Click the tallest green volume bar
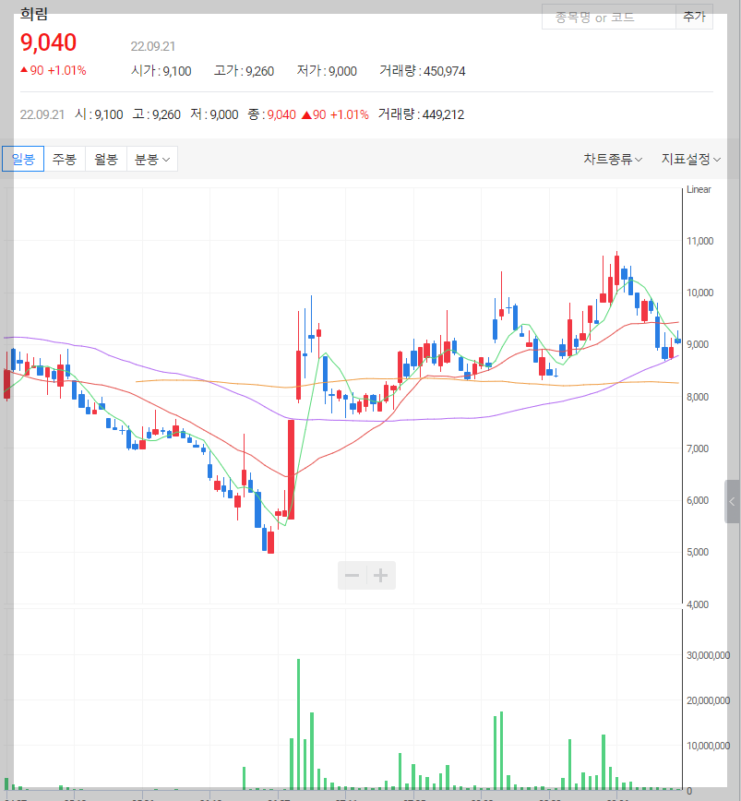The image size is (741, 801). [x=298, y=724]
